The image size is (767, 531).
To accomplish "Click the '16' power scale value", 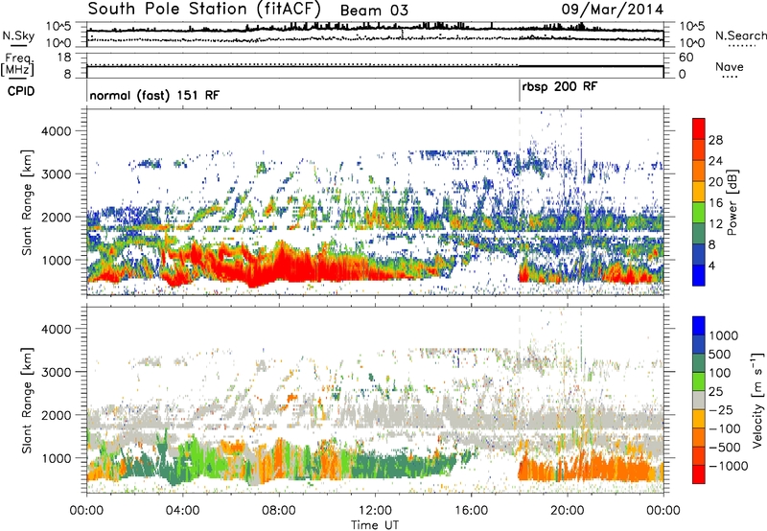I will click(715, 203).
